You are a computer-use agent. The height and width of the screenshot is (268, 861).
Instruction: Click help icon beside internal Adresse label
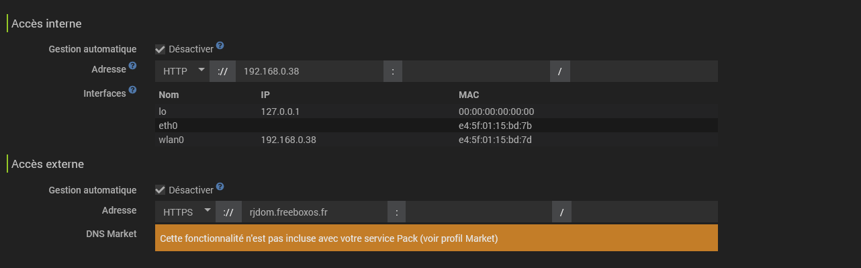[x=132, y=66]
